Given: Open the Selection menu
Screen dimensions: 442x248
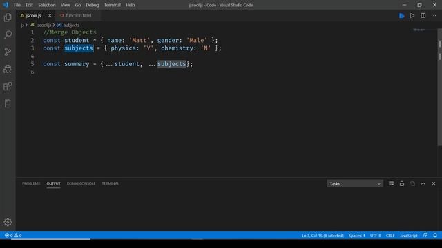Looking at the screenshot, I should click(x=47, y=5).
